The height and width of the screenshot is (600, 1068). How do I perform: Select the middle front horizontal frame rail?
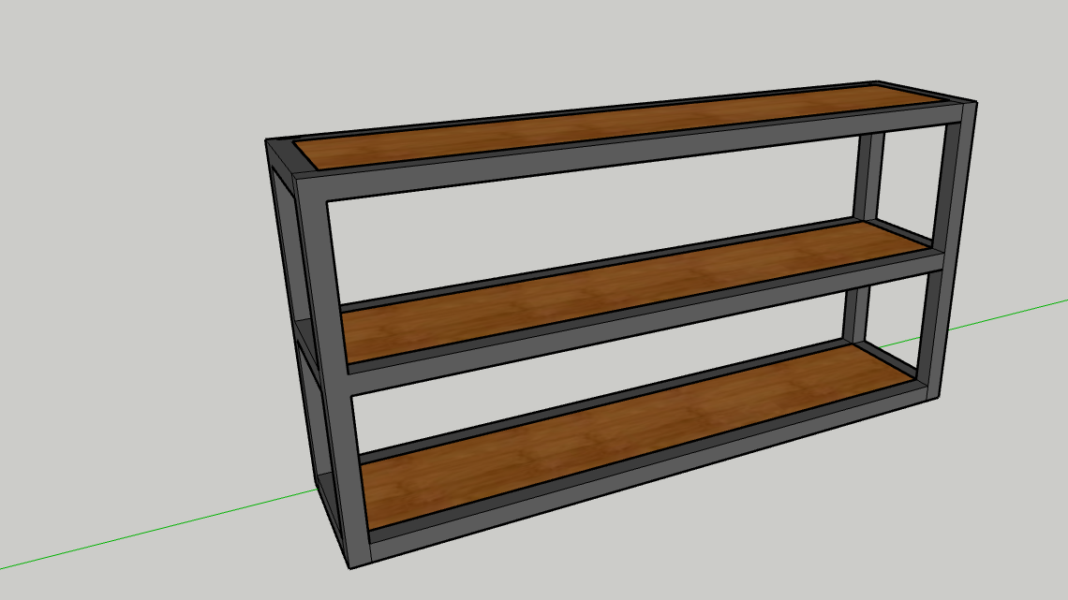pyautogui.click(x=637, y=318)
